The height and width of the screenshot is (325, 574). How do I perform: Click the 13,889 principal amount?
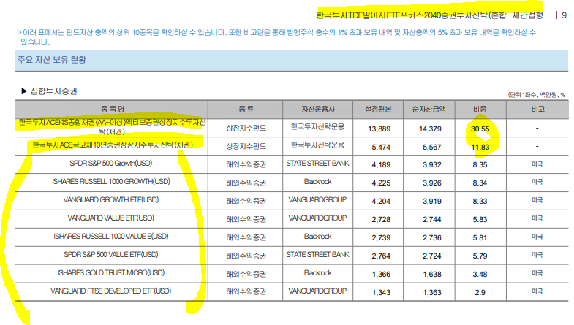click(379, 129)
